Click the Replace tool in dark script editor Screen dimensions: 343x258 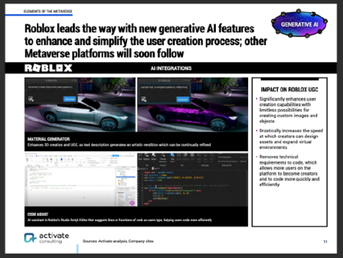click(147, 157)
